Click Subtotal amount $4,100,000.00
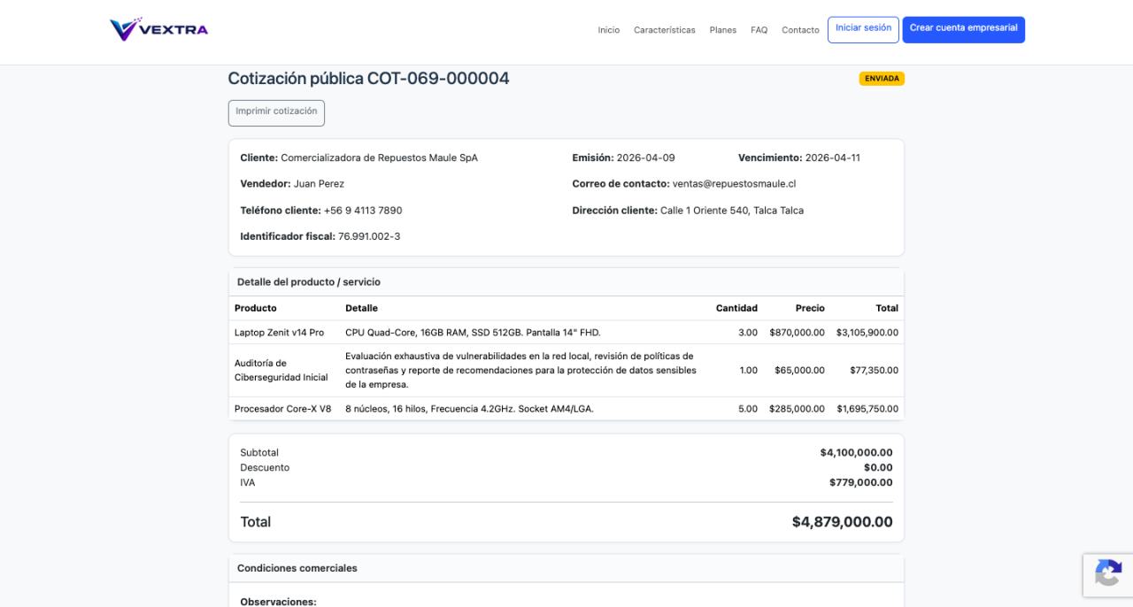1133x607 pixels. [x=856, y=452]
